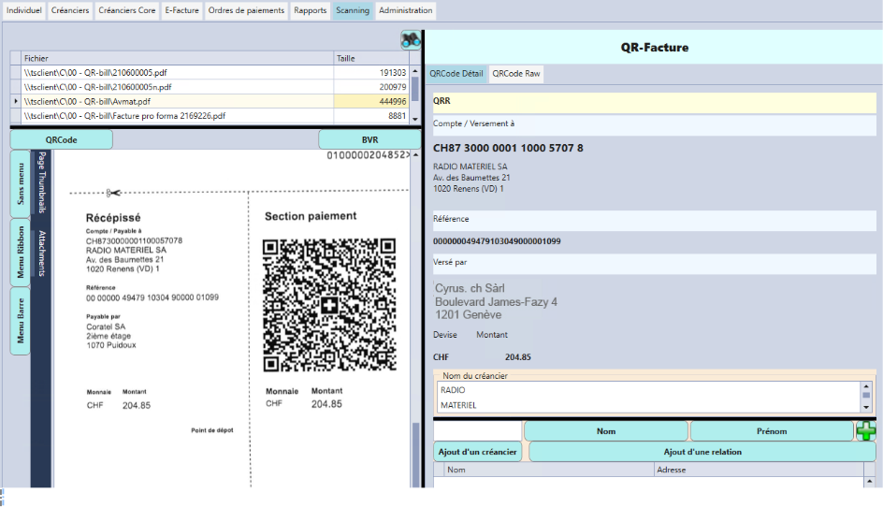Screen dimensions: 883x507
Task: Open the Administration tab
Action: pyautogui.click(x=405, y=10)
